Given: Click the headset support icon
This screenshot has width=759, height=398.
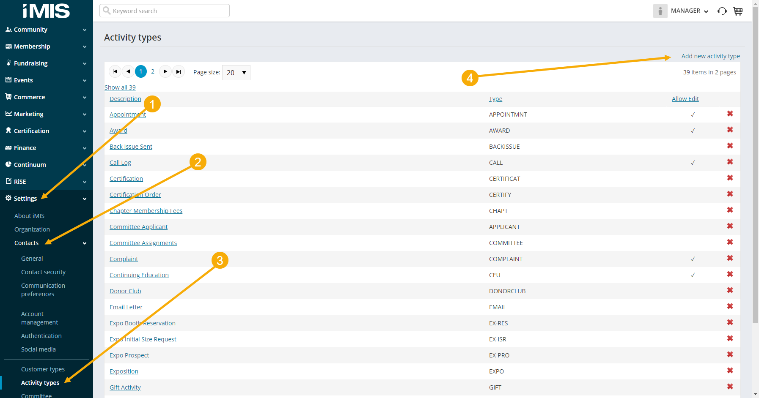Looking at the screenshot, I should 722,11.
